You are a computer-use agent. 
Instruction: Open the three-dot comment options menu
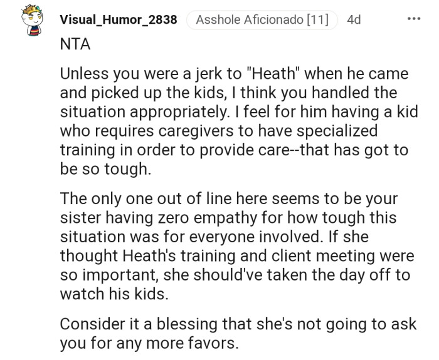coord(414,18)
